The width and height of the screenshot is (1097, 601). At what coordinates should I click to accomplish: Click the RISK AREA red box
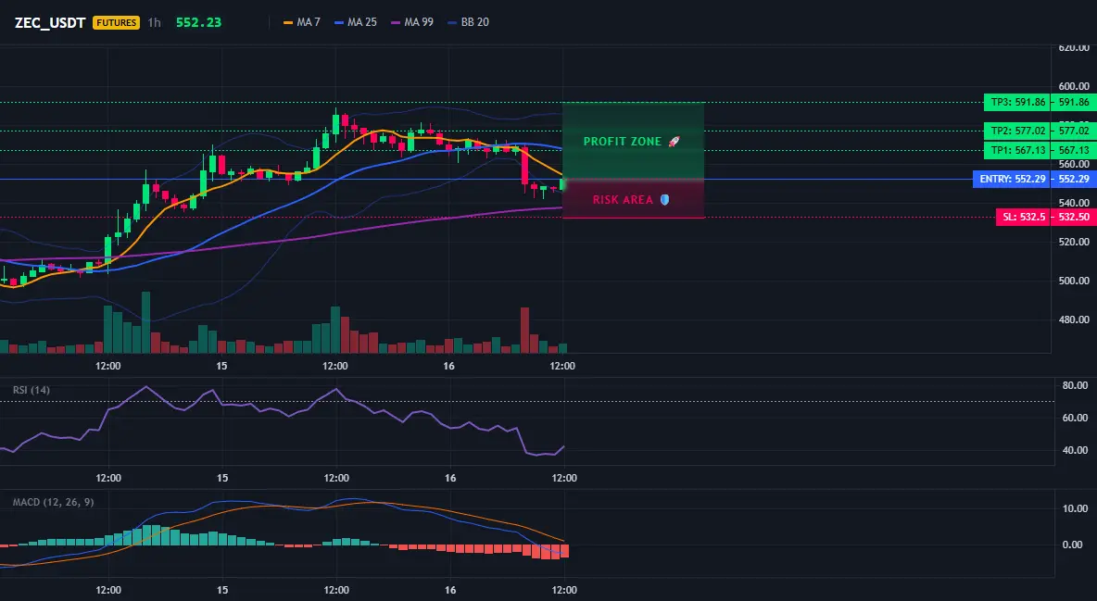pyautogui.click(x=633, y=199)
